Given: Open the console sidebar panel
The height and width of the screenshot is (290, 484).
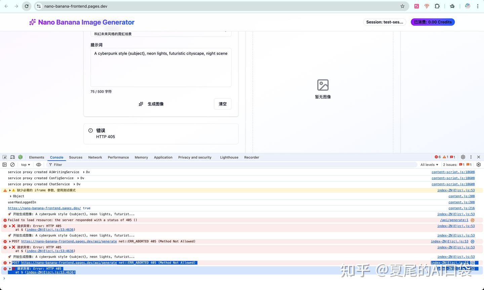Looking at the screenshot, I should coord(4,165).
